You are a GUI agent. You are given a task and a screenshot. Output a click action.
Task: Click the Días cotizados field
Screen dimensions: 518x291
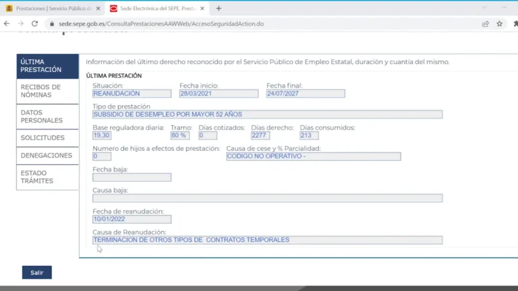[208, 135]
